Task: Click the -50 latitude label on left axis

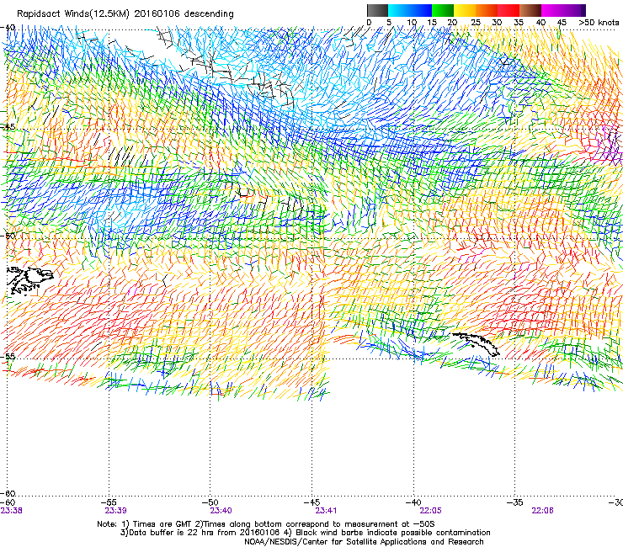Action: (x=8, y=236)
